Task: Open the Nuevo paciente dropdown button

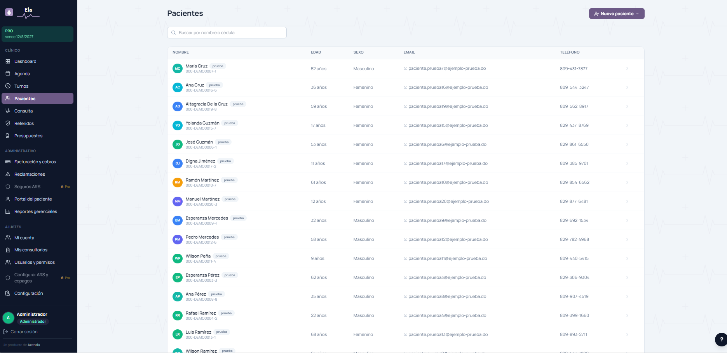Action: pyautogui.click(x=617, y=14)
